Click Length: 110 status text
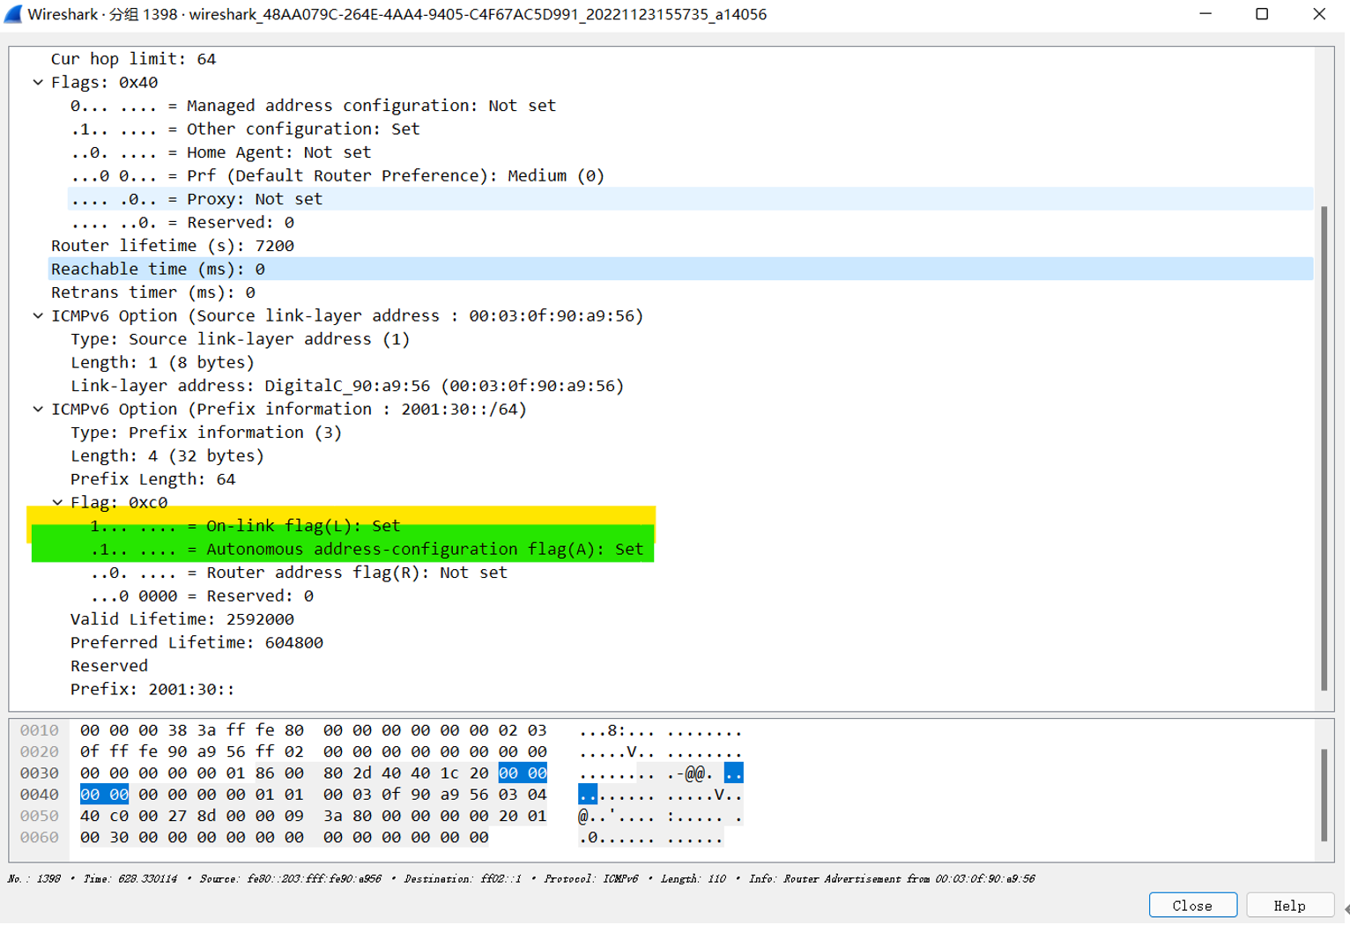Image resolution: width=1350 pixels, height=925 pixels. tap(694, 878)
